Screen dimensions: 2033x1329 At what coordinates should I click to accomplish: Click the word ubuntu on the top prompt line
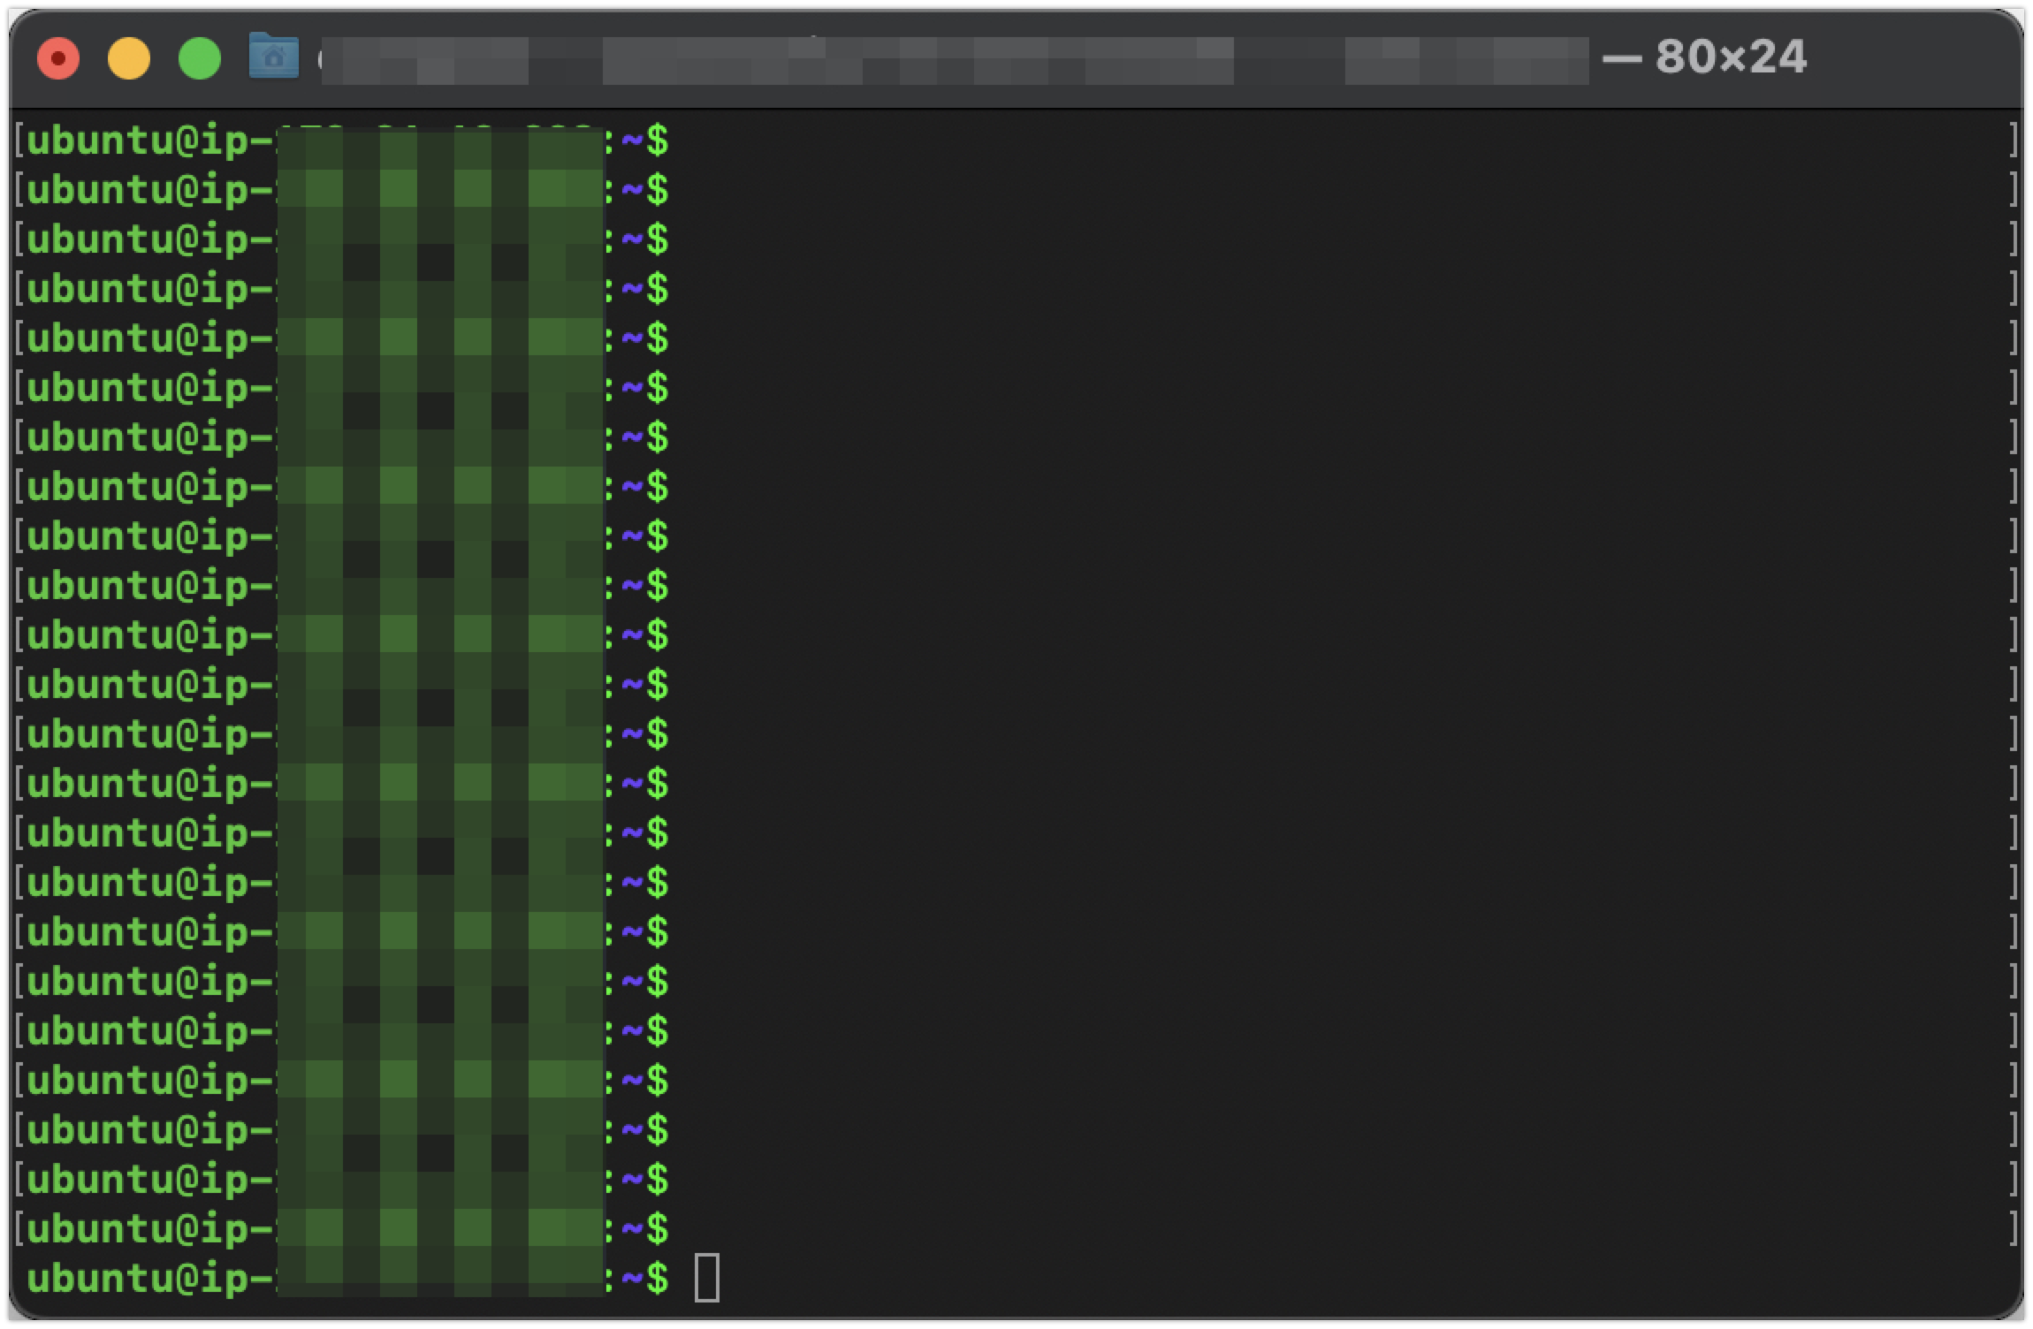coord(100,141)
